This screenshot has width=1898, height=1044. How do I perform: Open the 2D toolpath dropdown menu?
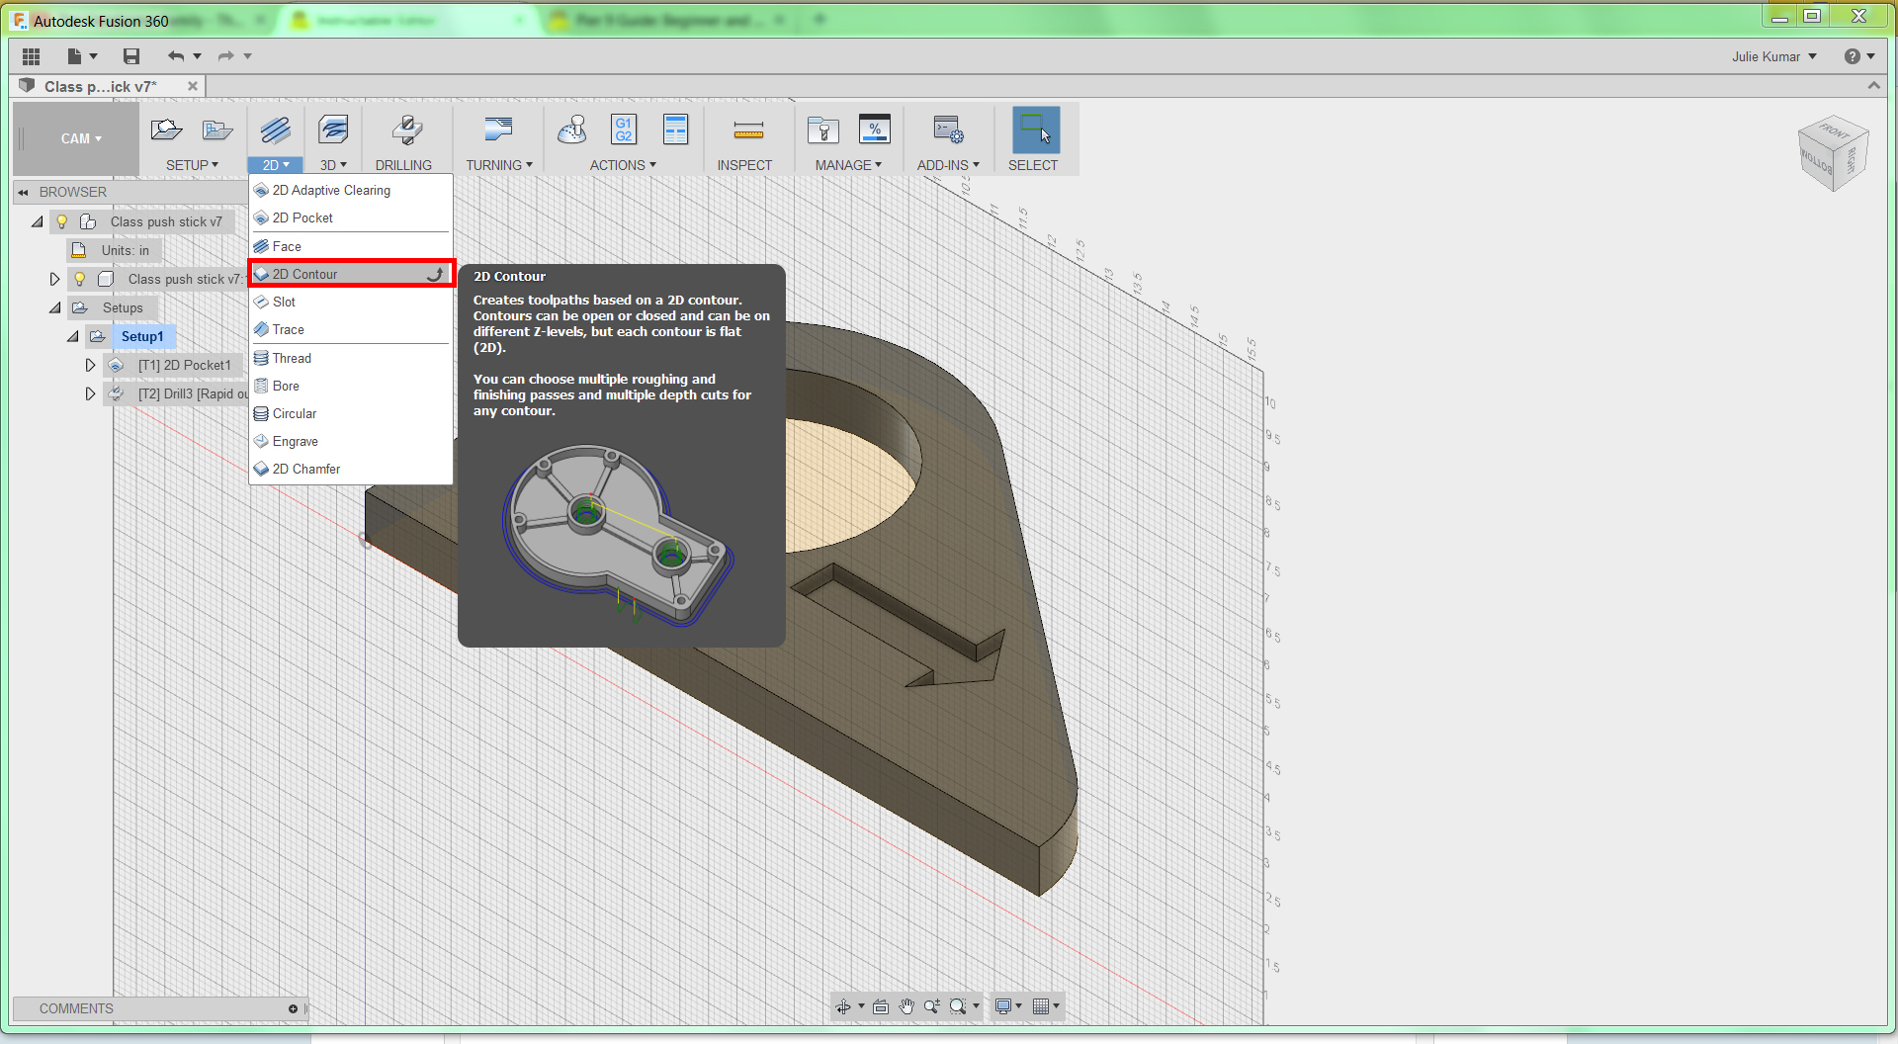(x=275, y=164)
